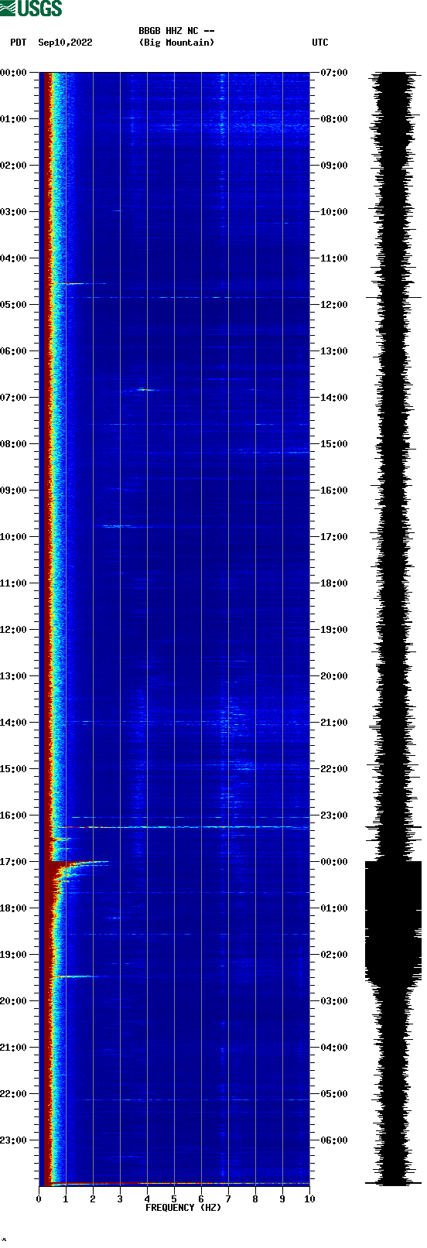This screenshot has width=427, height=1248.
Task: Click frequency axis tick label 10
Action: pos(309,1199)
